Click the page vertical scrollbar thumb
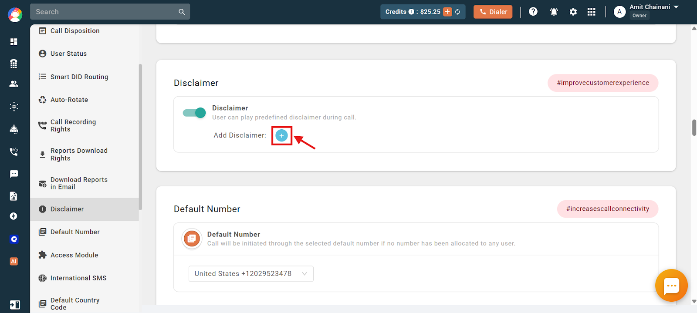 (694, 128)
